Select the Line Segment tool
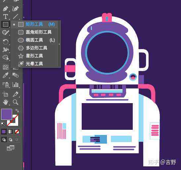181x170 pixels. tap(16, 16)
